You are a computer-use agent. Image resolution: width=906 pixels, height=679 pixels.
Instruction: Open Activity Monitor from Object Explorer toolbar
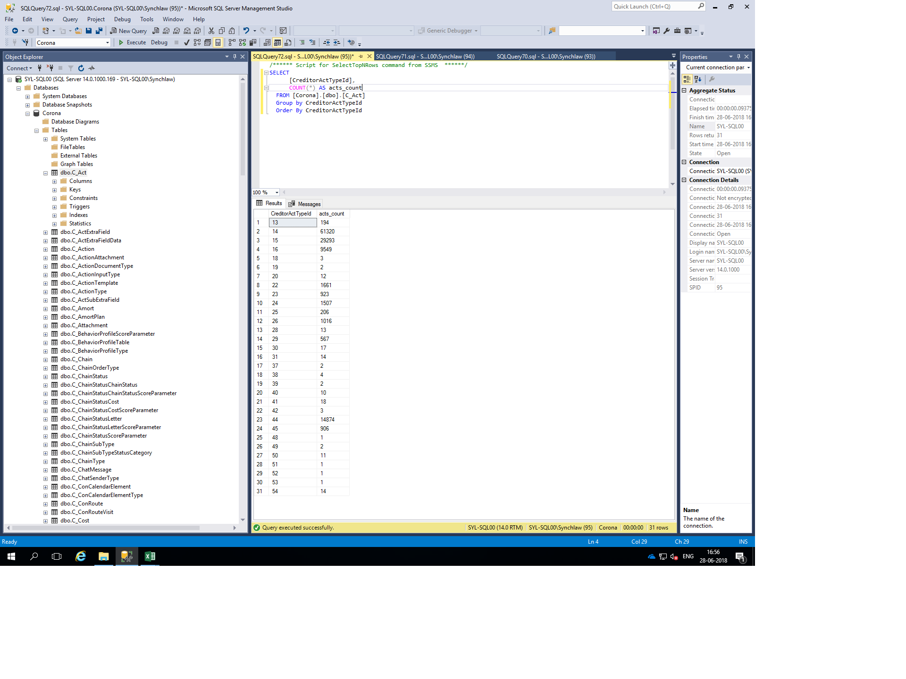tap(92, 68)
